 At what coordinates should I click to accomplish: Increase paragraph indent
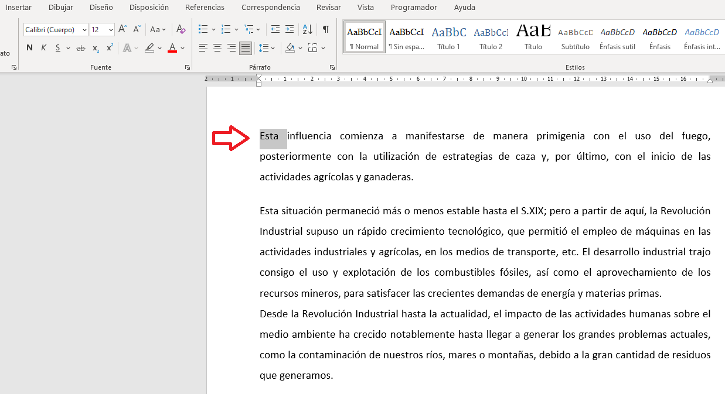click(x=290, y=29)
